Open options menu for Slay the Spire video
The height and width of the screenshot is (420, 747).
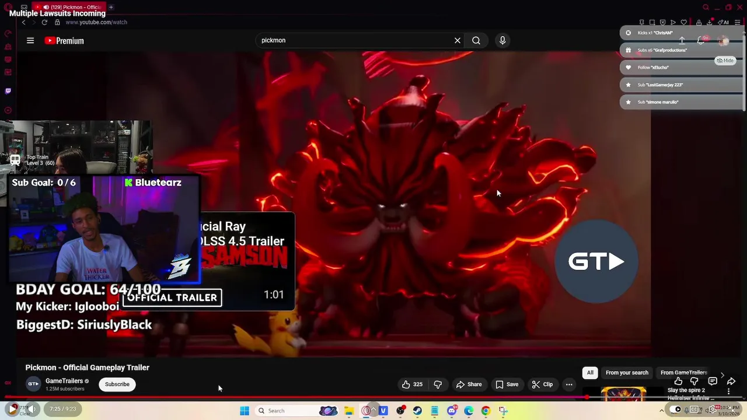729,391
